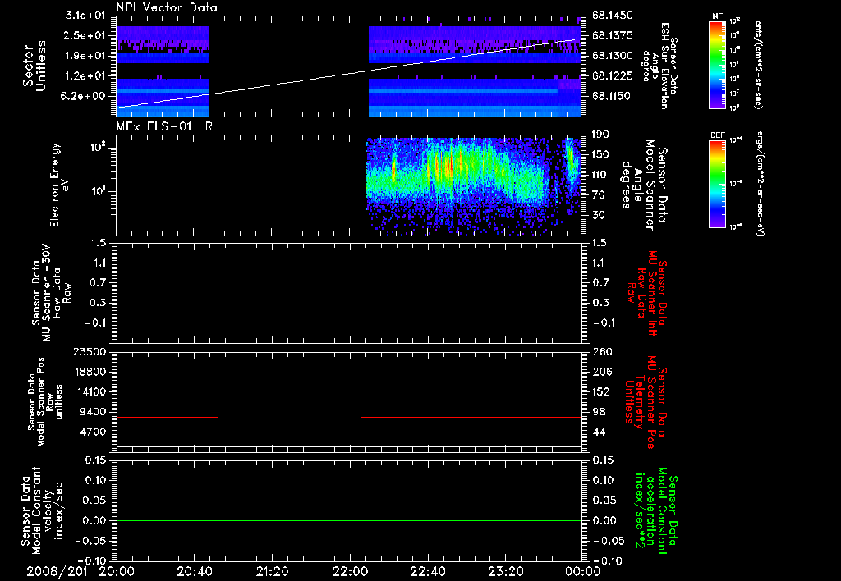Click the '30' scanner angle tick value
This screenshot has width=841, height=581.
tap(599, 215)
